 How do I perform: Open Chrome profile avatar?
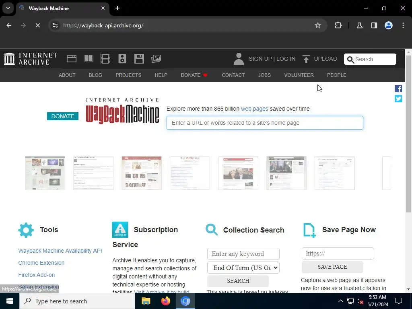click(389, 25)
